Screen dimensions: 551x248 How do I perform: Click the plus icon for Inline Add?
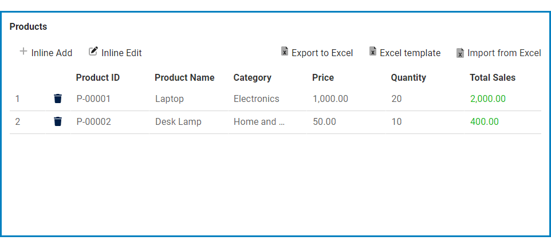coord(23,52)
